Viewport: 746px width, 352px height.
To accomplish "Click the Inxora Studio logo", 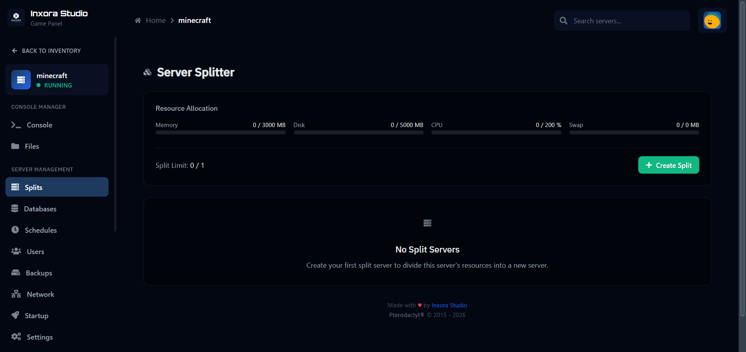I will click(x=16, y=17).
